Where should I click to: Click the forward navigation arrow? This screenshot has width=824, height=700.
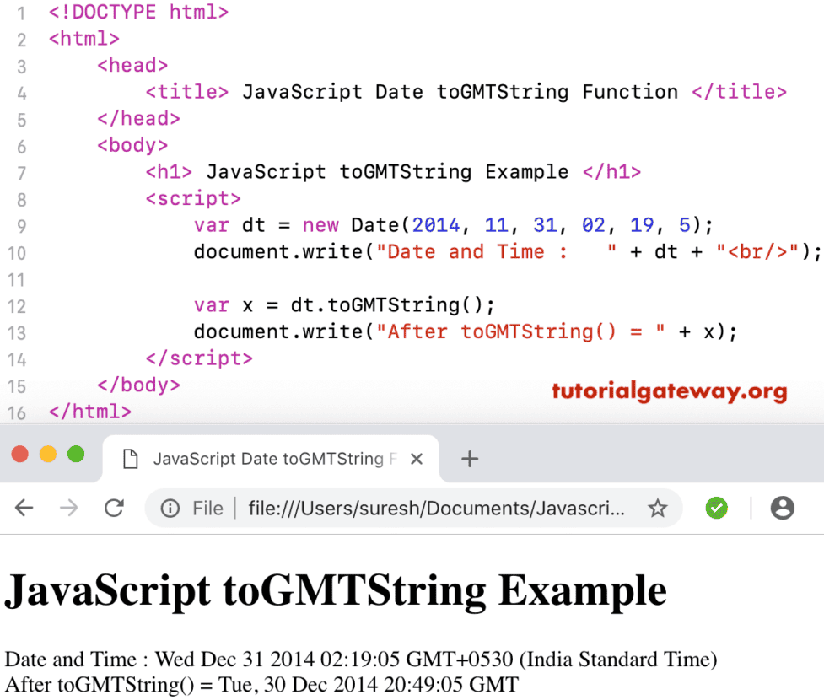(x=69, y=508)
